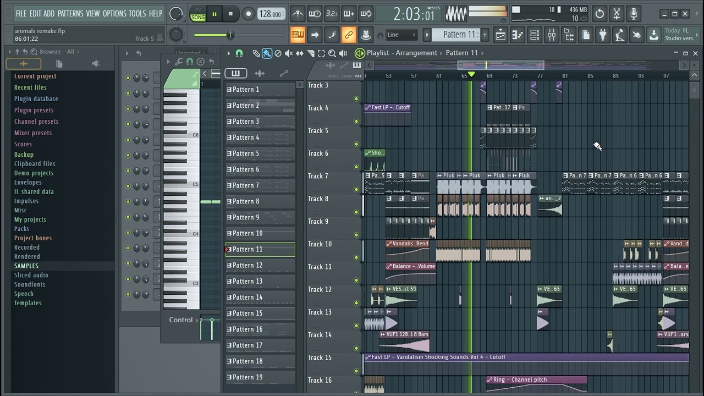The width and height of the screenshot is (704, 396).
Task: Toggle Track 7 mute LED
Action: tap(356, 189)
